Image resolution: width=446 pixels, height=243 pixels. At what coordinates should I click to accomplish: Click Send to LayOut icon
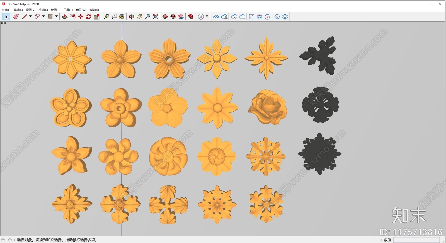181,17
